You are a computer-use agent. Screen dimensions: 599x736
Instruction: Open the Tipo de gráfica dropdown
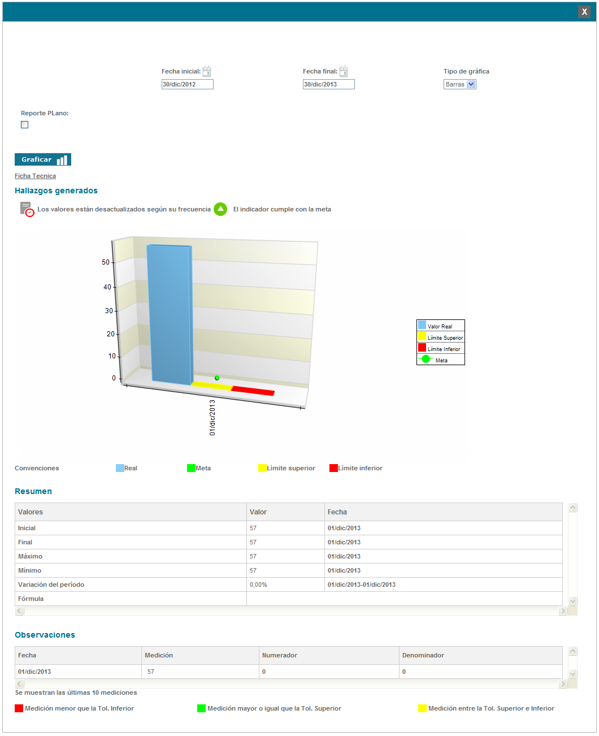coord(459,84)
